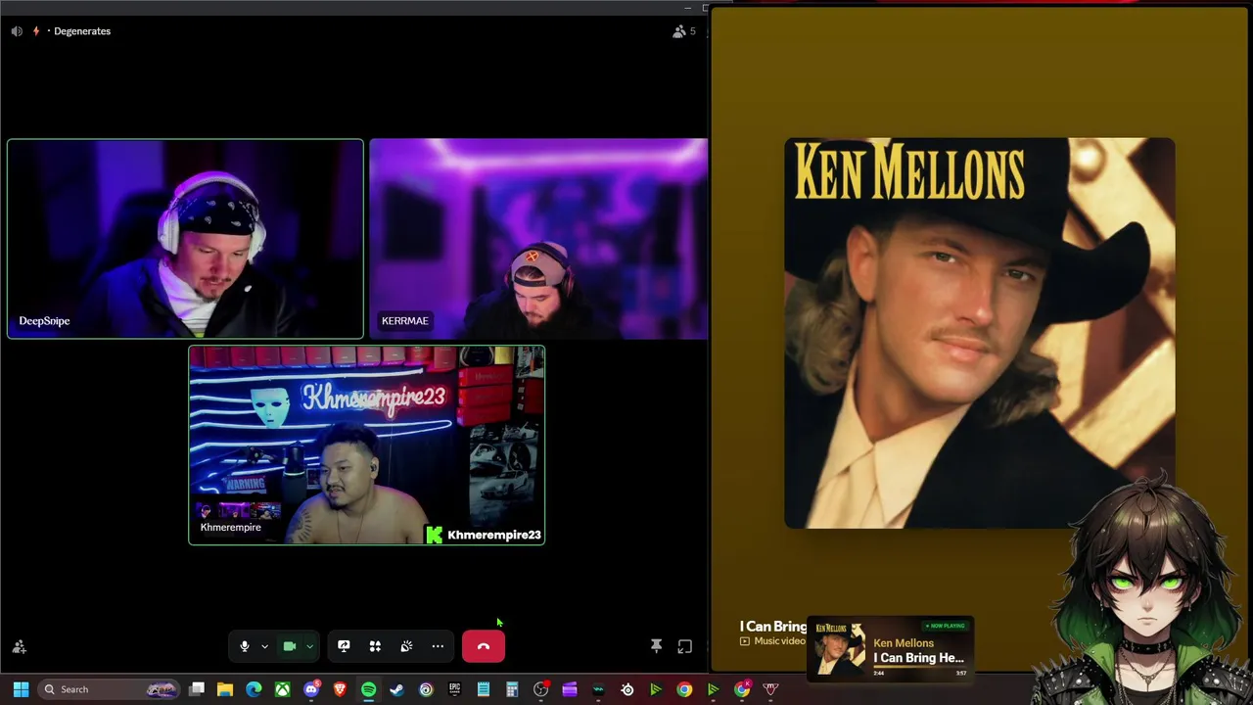Turn off the camera in the call

pyautogui.click(x=290, y=646)
